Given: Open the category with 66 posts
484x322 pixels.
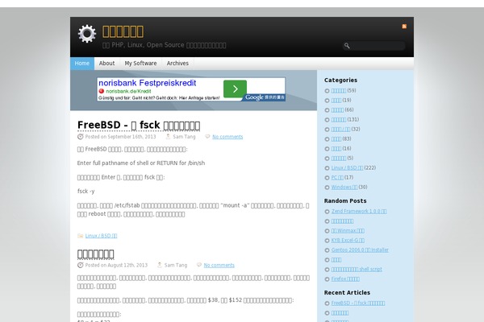Looking at the screenshot, I should [x=337, y=110].
